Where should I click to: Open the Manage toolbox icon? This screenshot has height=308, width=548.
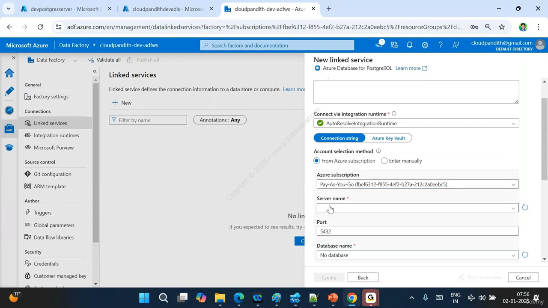coord(9,128)
